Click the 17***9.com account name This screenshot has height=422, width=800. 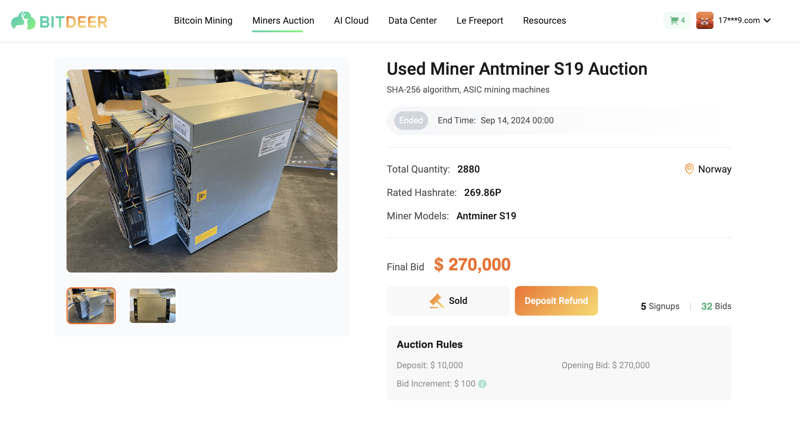739,21
